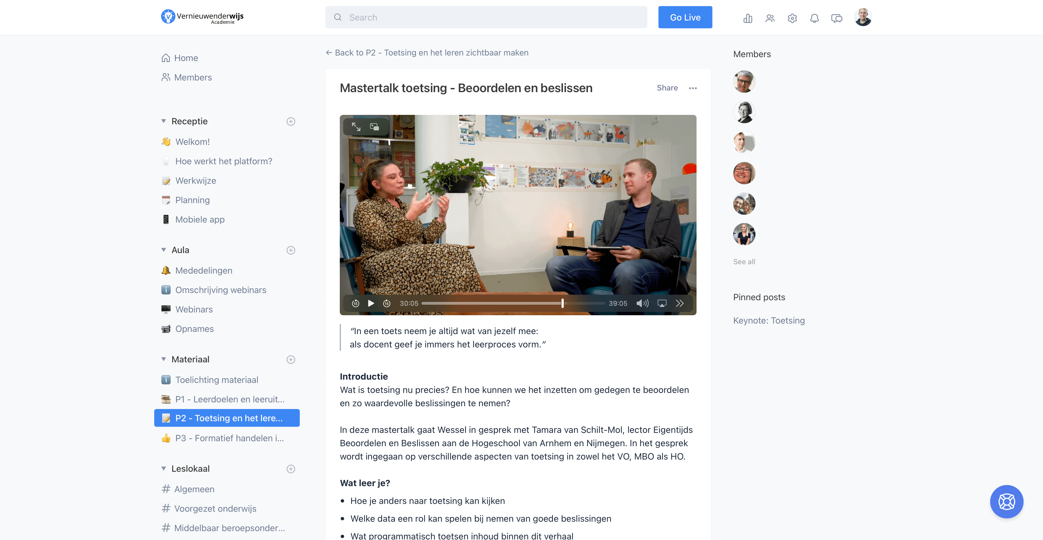Skip back 15 seconds in video
1043x540 pixels.
click(356, 303)
